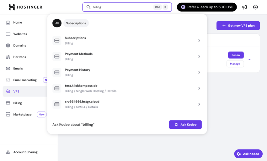Go to Websites in the sidebar
Screen dimensions: 267x161
click(20, 34)
